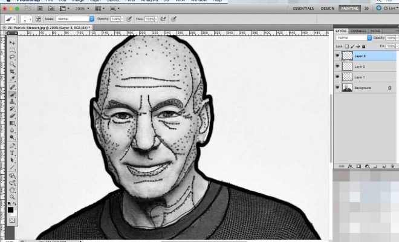
Task: Select the Rectangular Marquee tool
Action: click(x=12, y=50)
